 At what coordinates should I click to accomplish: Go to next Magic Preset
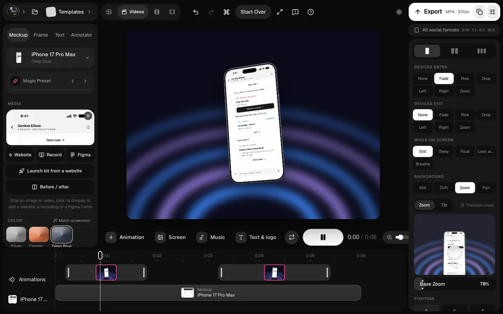coord(85,81)
